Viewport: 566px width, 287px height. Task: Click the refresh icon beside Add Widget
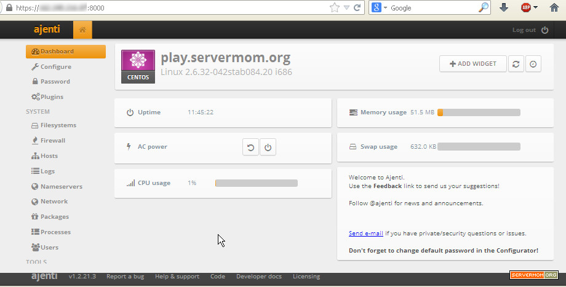[516, 64]
